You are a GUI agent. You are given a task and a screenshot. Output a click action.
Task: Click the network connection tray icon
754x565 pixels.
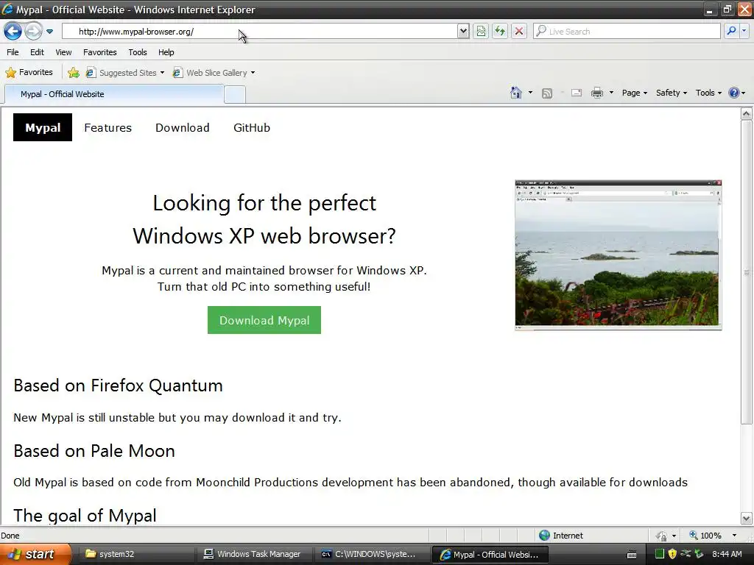coord(686,554)
